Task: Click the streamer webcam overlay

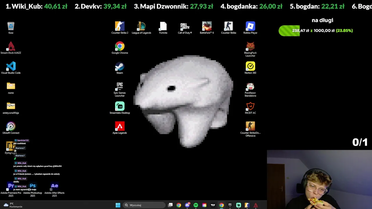Action: click(319, 179)
